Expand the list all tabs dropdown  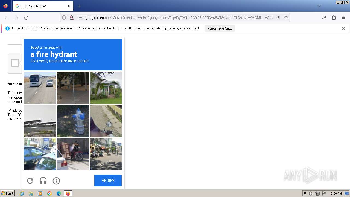319,6
